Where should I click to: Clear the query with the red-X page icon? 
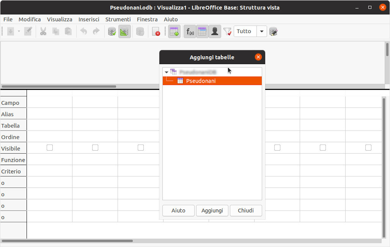pos(156,31)
